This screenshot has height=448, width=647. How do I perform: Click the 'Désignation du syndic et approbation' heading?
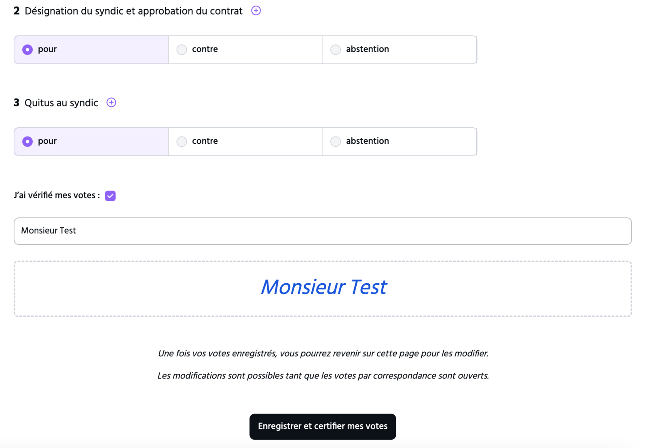[133, 11]
